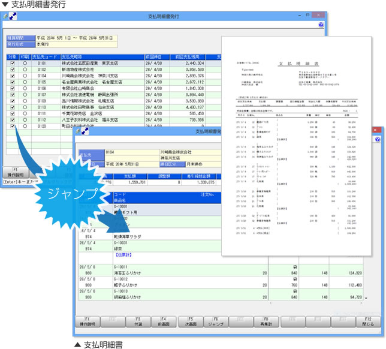The image size is (386, 349).
Task: Close the front 支払明細書 window with the red X
Action: [x=375, y=130]
